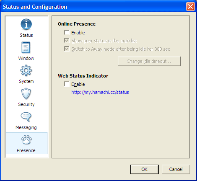The image size is (197, 181).
Task: Click the Cancel button
Action: pos(176,169)
